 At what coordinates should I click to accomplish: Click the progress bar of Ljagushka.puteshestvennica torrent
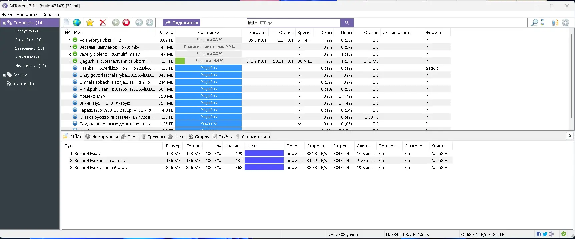pos(208,61)
